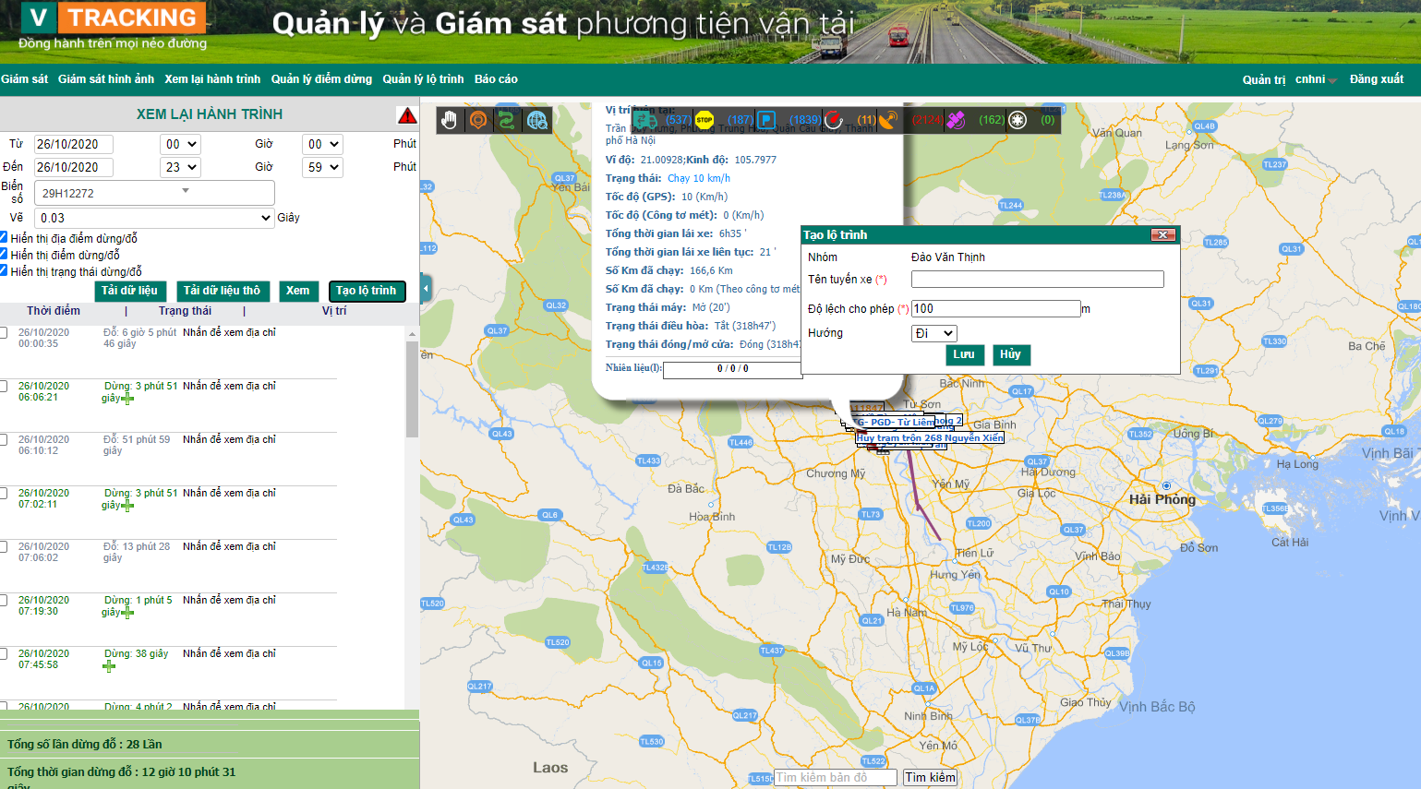Screen dimensions: 1421x789
Task: Toggle Hiển thị trạng thái dừng/đỗ checkbox
Action: point(4,270)
